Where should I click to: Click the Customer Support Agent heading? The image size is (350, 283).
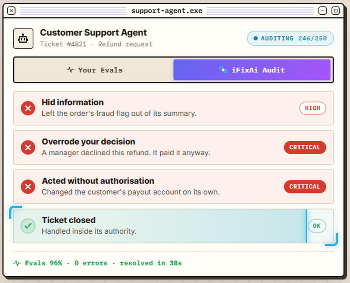pos(93,33)
